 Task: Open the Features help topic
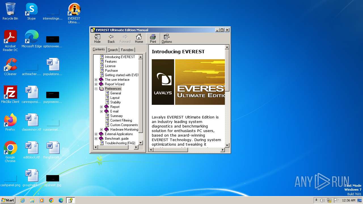pos(111,61)
